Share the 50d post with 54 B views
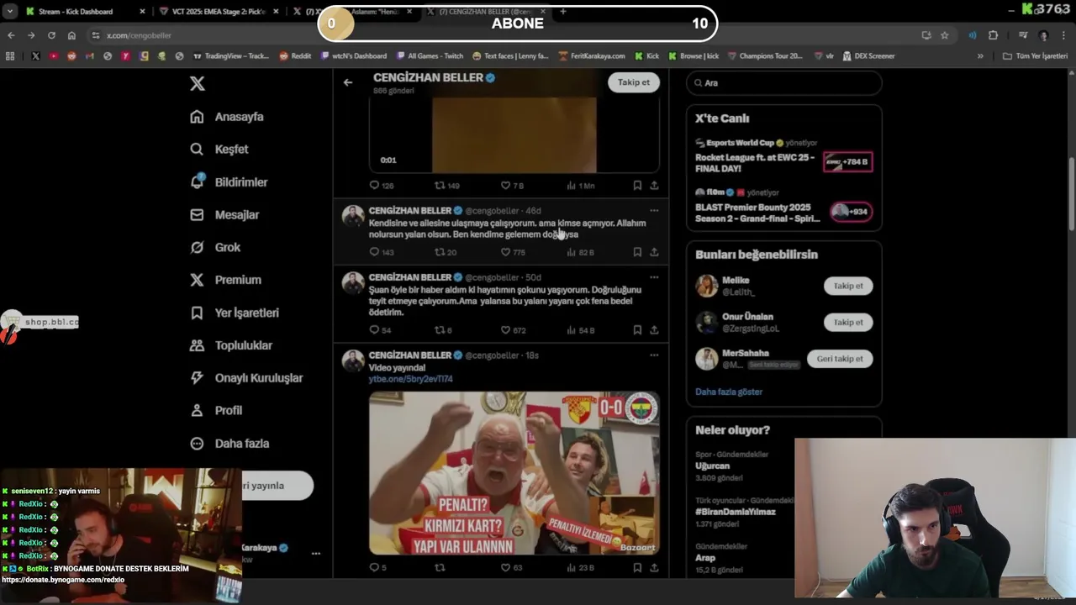 pos(654,330)
